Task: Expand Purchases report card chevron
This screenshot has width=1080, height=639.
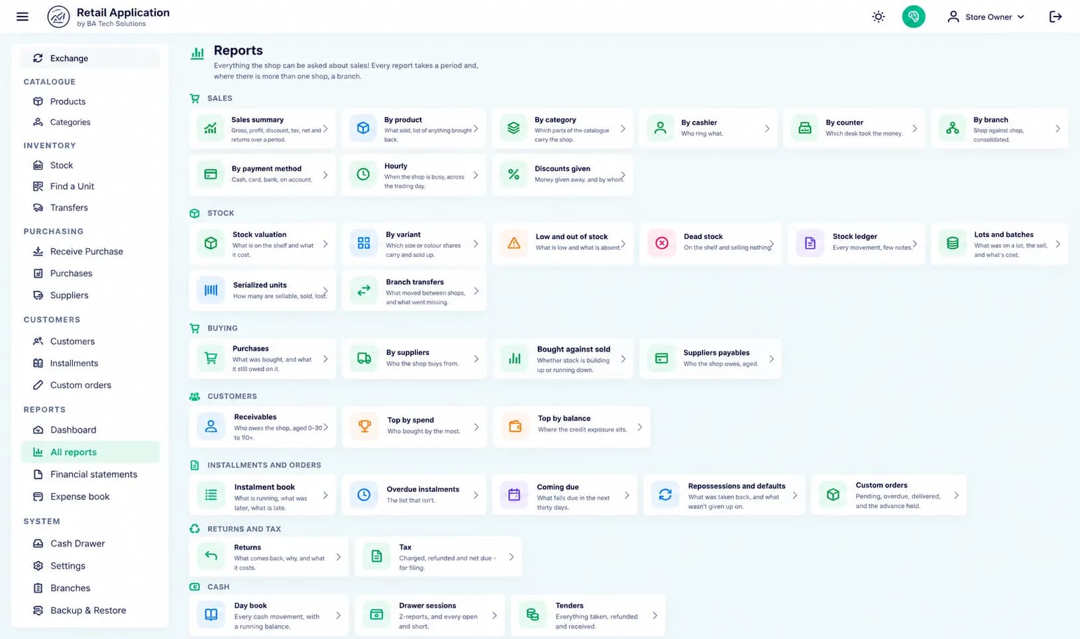Action: coord(325,359)
